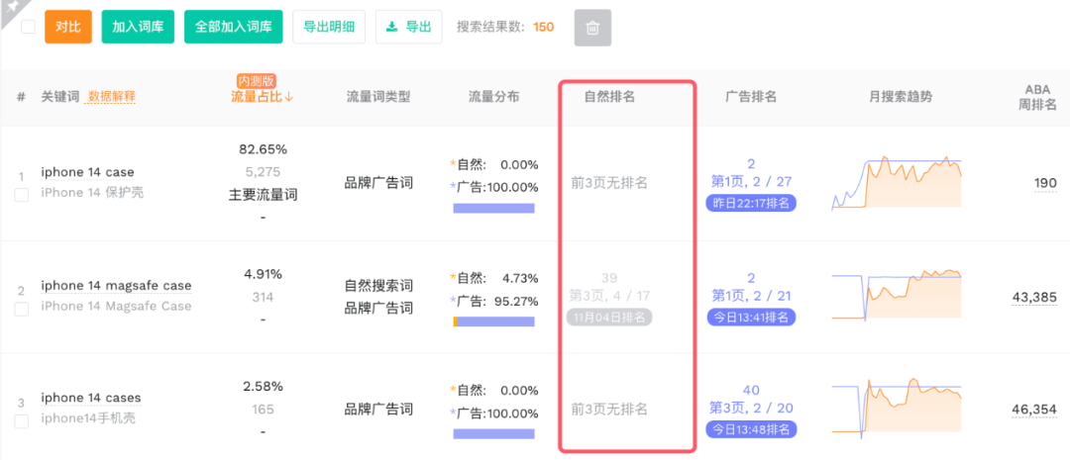Click the gray trash delete icon

click(592, 28)
